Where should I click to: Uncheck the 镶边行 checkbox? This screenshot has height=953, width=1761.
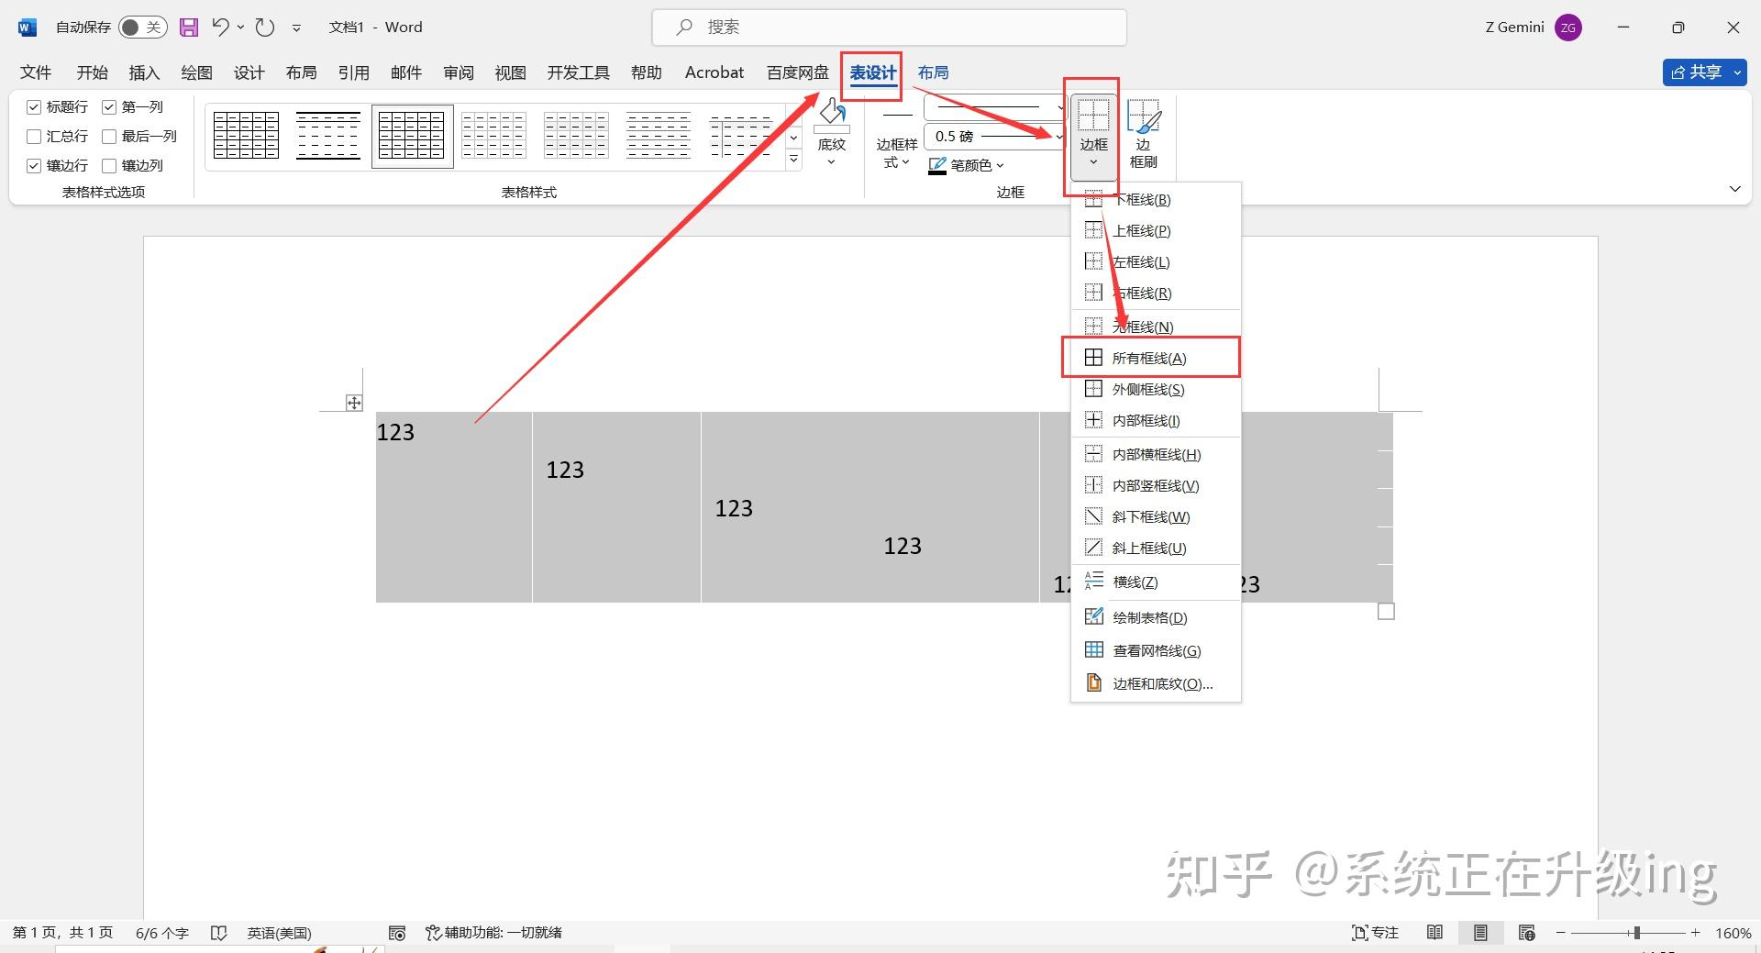tap(34, 166)
